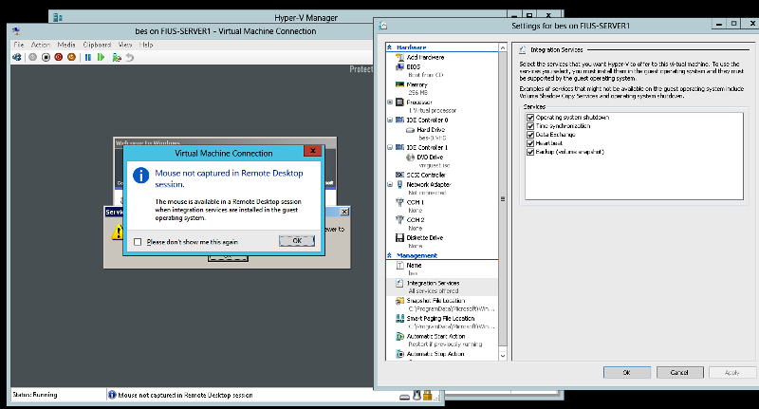The width and height of the screenshot is (759, 409).
Task: Open the Help menu
Action: pyautogui.click(x=146, y=45)
